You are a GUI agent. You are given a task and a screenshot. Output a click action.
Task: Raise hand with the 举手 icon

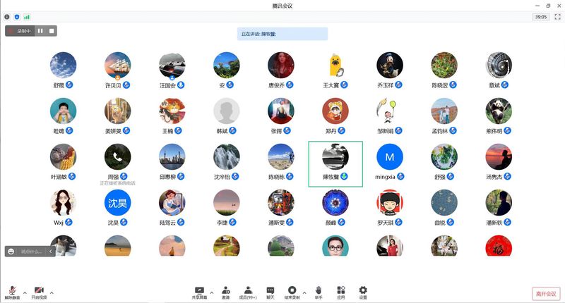(x=319, y=290)
